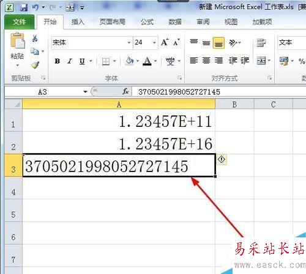The height and width of the screenshot is (274, 306).
Task: Click the formula bar showing 370502199805272​7145
Action: (219, 92)
